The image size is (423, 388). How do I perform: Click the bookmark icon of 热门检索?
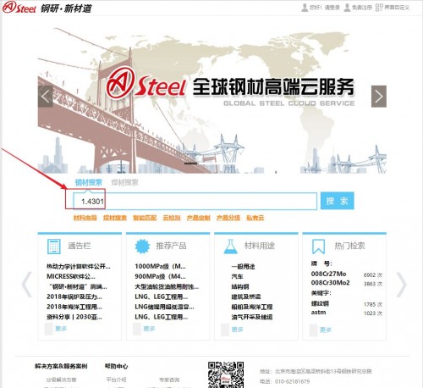coord(318,247)
